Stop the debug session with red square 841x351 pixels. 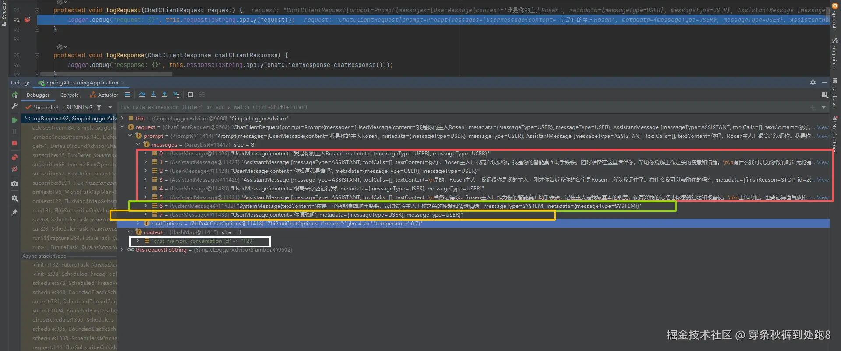click(x=14, y=143)
